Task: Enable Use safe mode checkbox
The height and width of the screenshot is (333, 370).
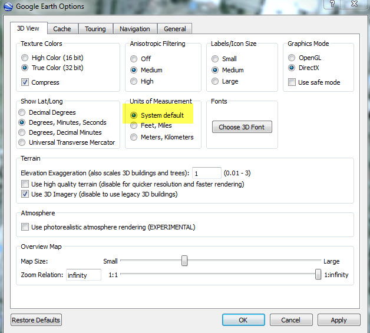Action: (292, 82)
